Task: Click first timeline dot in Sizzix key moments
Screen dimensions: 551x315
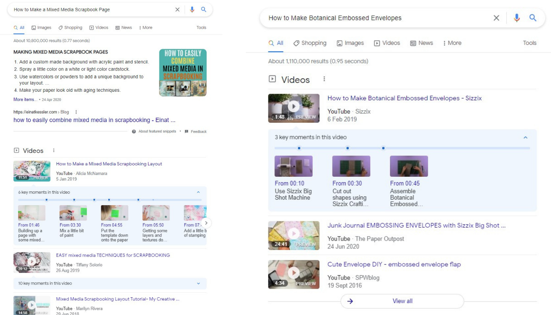Action: pyautogui.click(x=299, y=148)
